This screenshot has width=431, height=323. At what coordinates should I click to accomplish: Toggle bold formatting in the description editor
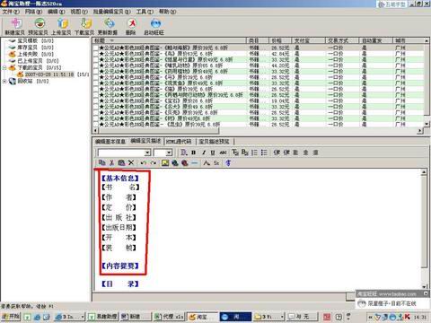click(194, 153)
